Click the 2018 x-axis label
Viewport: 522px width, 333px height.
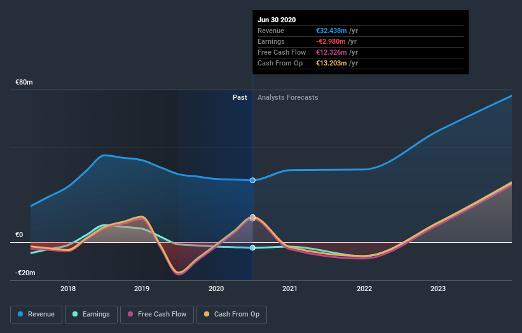(x=68, y=289)
